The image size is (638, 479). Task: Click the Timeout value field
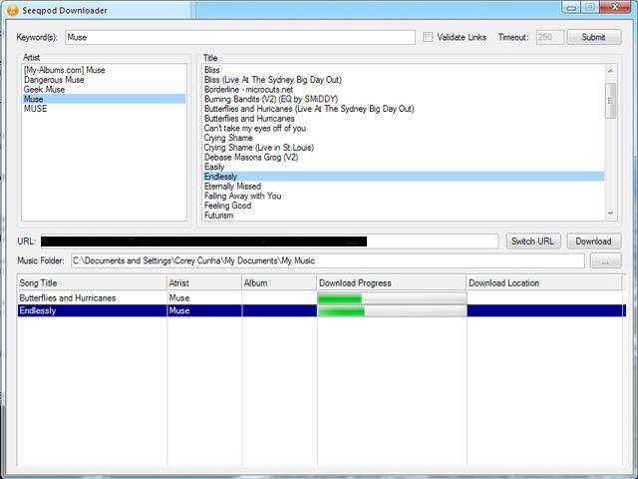pyautogui.click(x=550, y=37)
